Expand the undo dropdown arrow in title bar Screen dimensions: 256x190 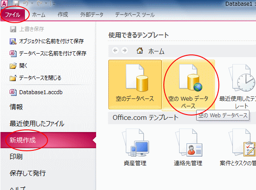click(32, 3)
